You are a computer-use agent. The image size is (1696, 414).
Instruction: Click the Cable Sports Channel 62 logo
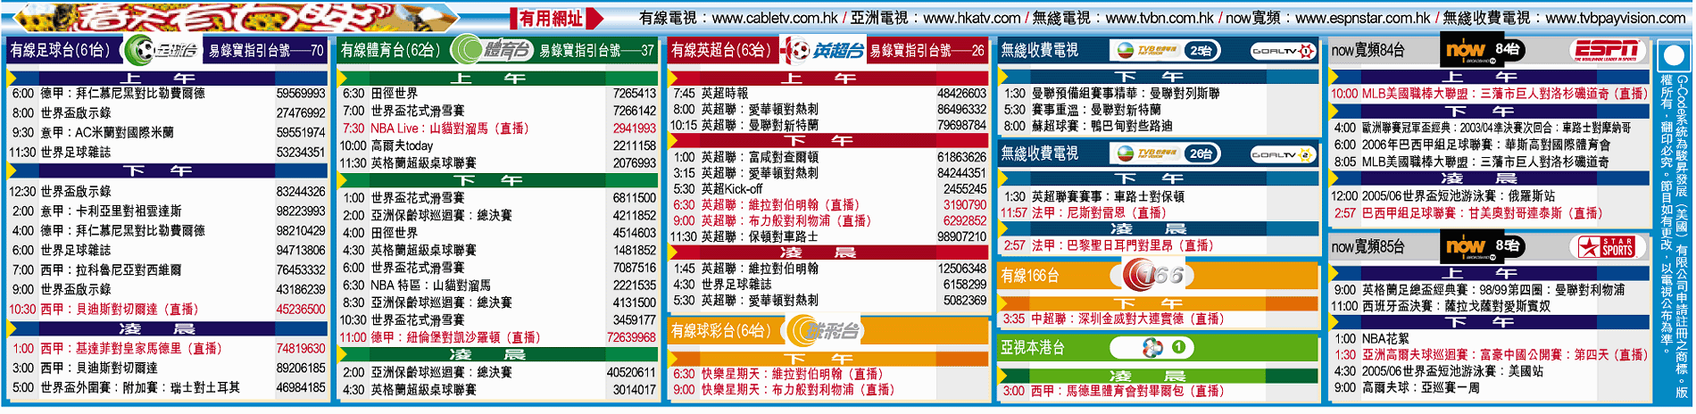pos(492,51)
